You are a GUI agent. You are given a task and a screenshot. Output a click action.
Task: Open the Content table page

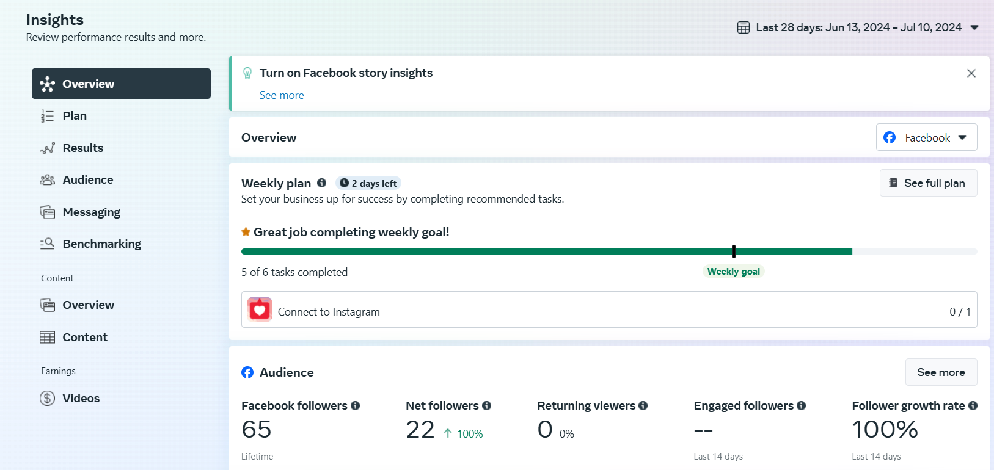click(x=121, y=338)
